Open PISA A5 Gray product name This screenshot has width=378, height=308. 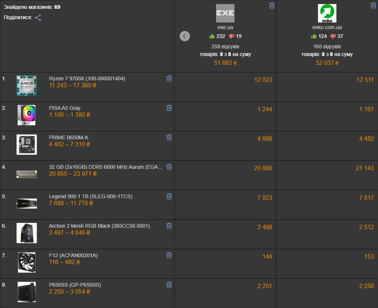pos(65,108)
